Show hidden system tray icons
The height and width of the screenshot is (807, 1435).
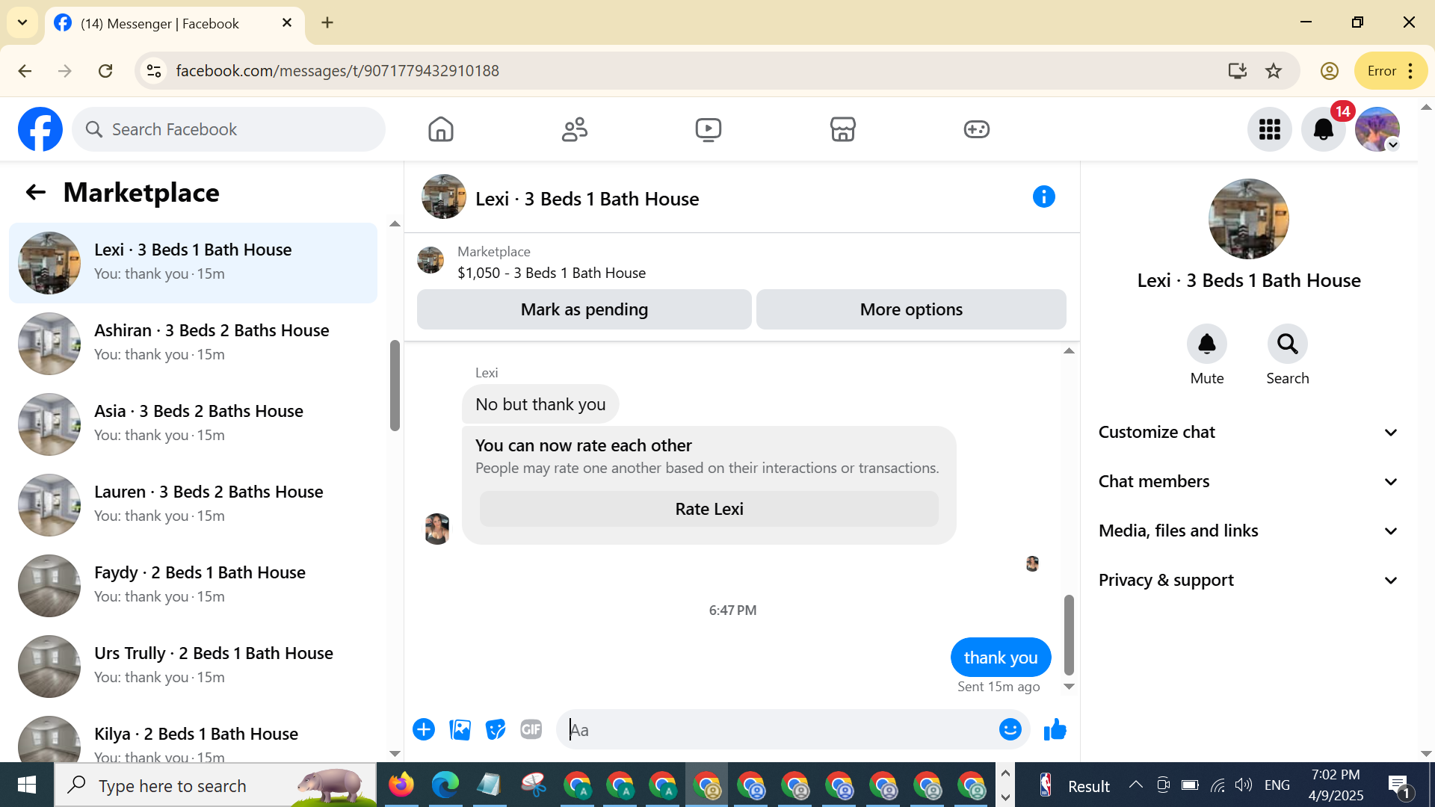pos(1136,785)
